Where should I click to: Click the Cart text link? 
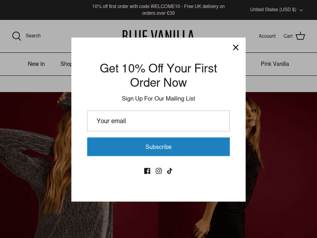click(288, 36)
